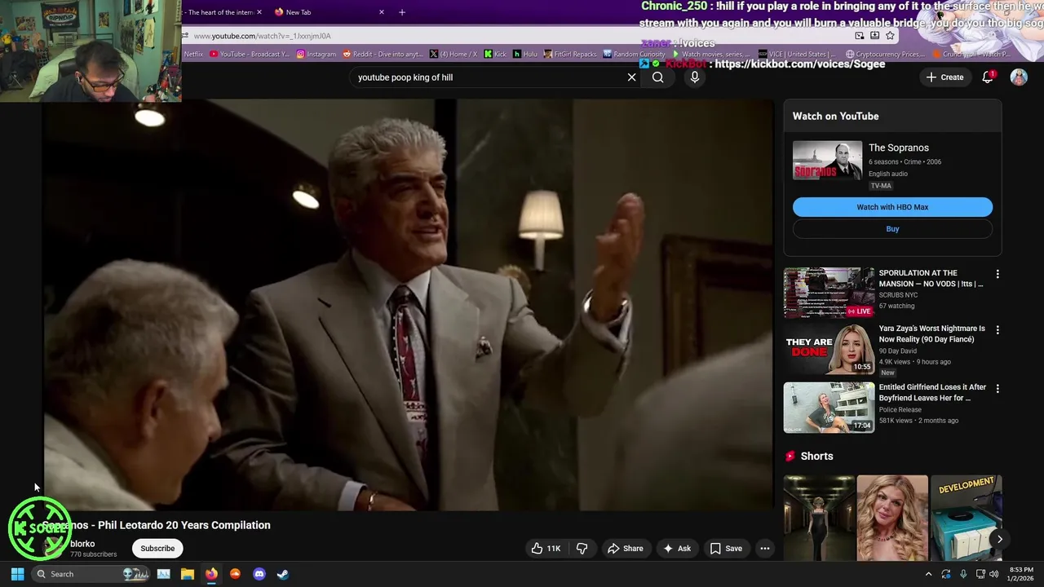1044x587 pixels.
Task: Dislike the Phil Leotardo video
Action: 582,549
